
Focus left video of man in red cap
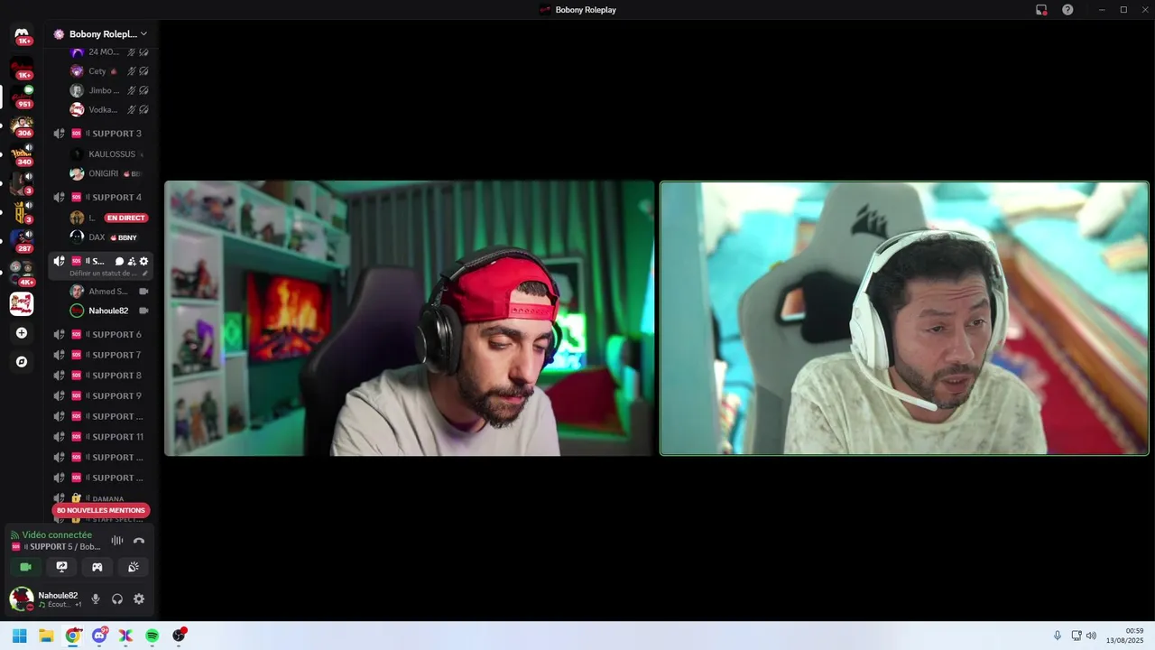[409, 318]
